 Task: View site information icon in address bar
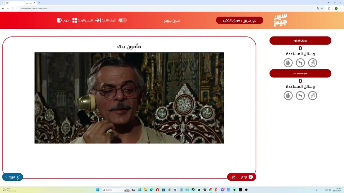(19, 8)
